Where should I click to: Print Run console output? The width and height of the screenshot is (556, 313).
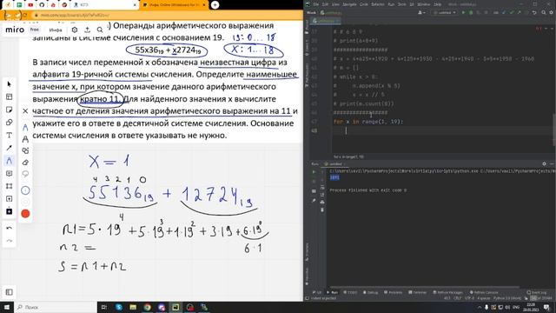[322, 203]
